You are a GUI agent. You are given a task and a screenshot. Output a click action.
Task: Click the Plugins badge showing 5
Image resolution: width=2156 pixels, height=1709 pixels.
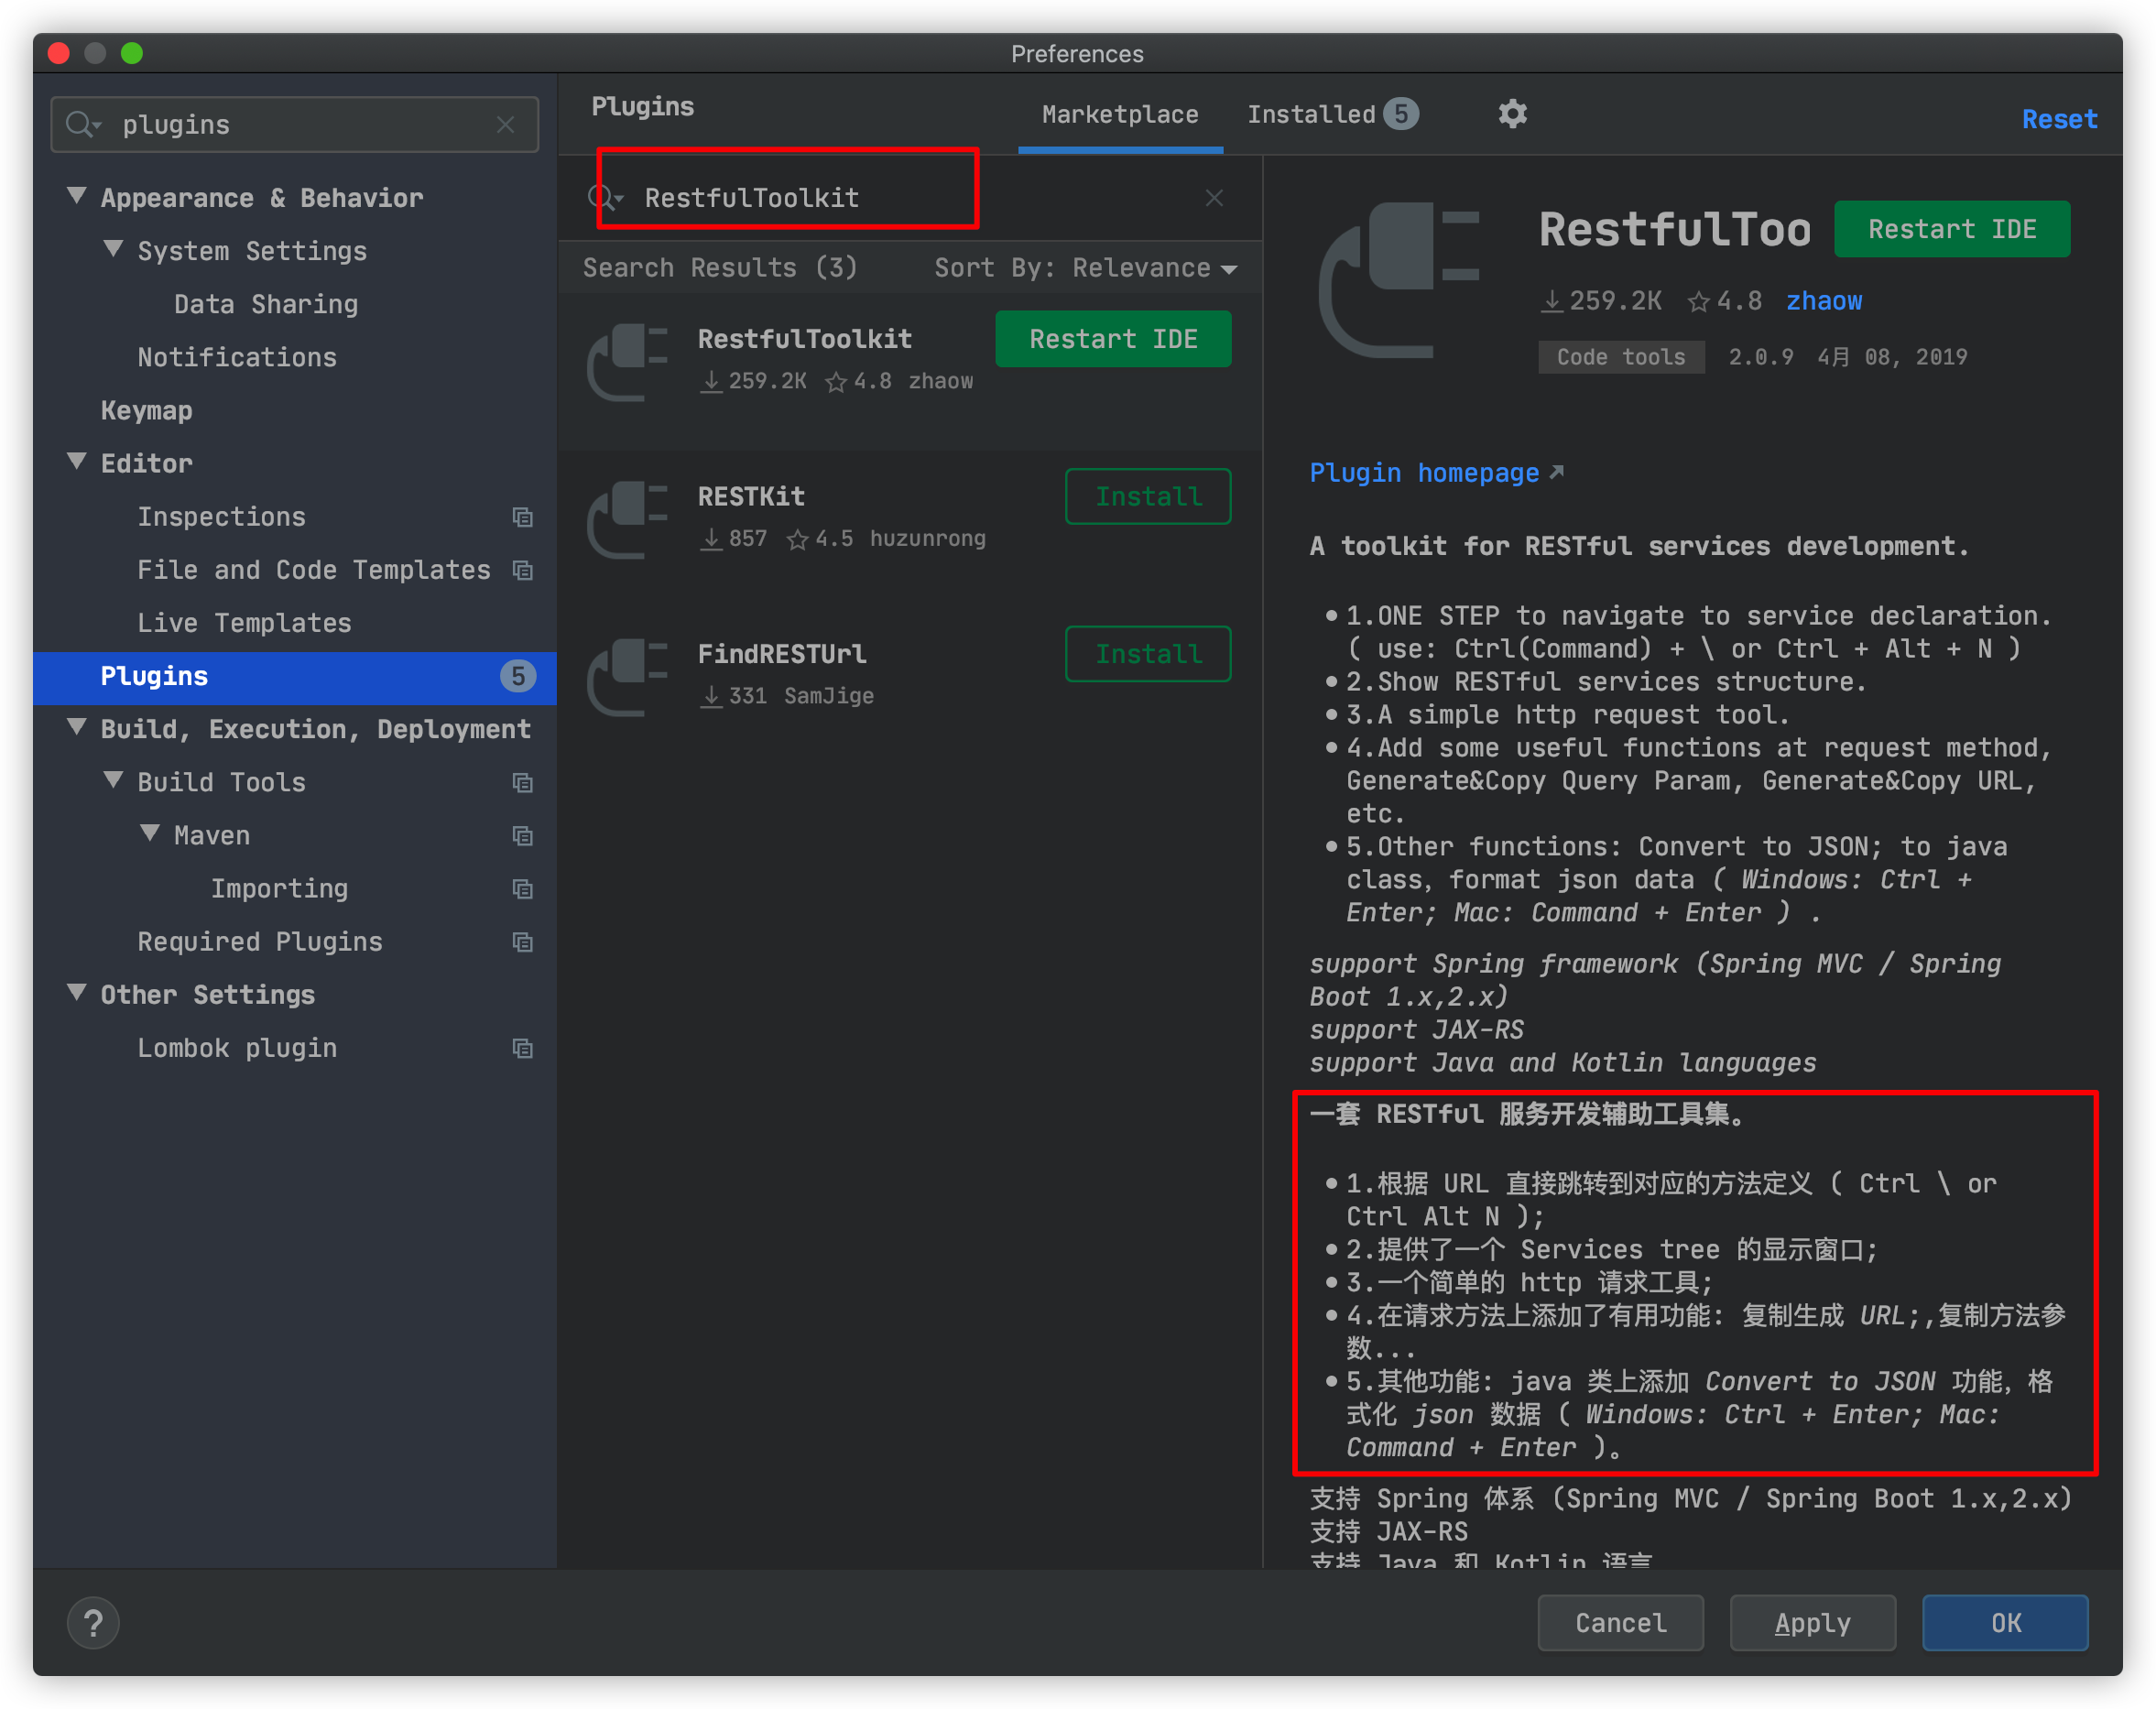coord(517,676)
